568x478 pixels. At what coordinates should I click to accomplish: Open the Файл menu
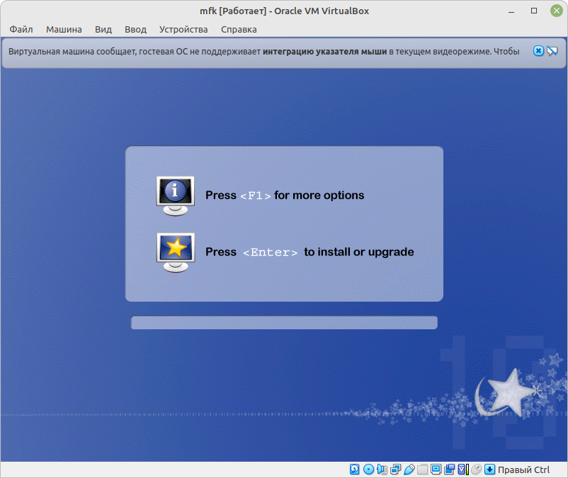pos(21,29)
